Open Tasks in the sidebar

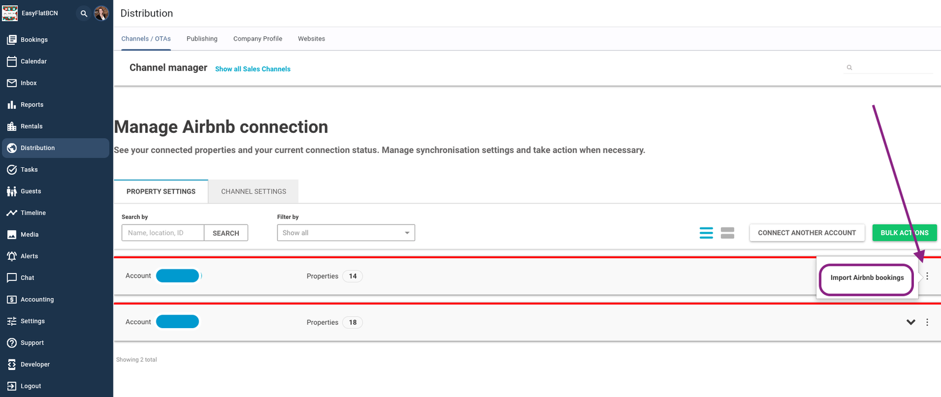tap(29, 169)
